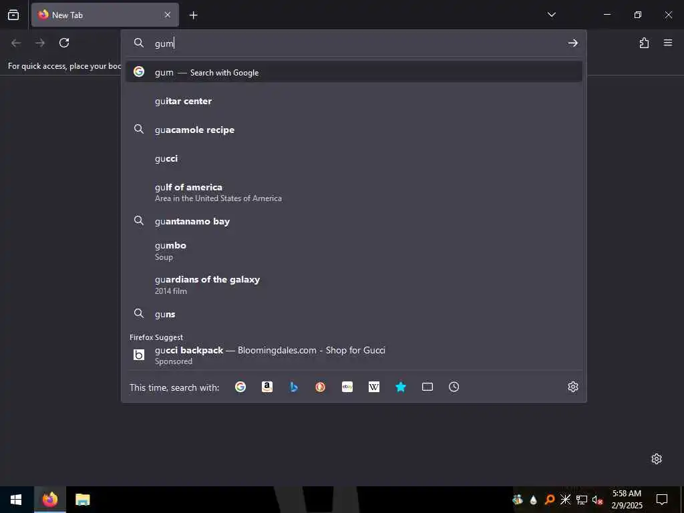
Task: Pick the 'guns' suggestion
Action: [354, 314]
